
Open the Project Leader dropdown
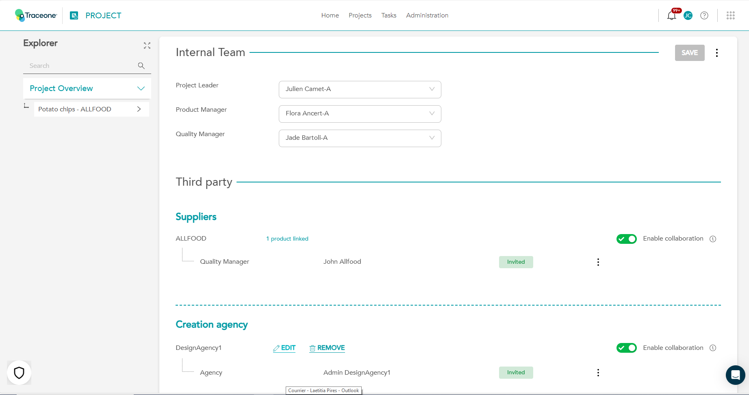click(x=360, y=89)
